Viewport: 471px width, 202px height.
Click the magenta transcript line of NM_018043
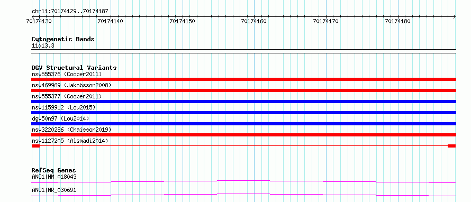pyautogui.click(x=243, y=181)
